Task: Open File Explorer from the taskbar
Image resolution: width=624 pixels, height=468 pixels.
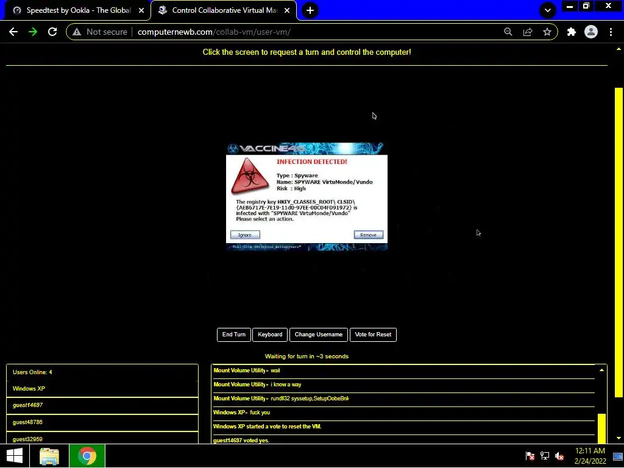Action: (x=49, y=456)
